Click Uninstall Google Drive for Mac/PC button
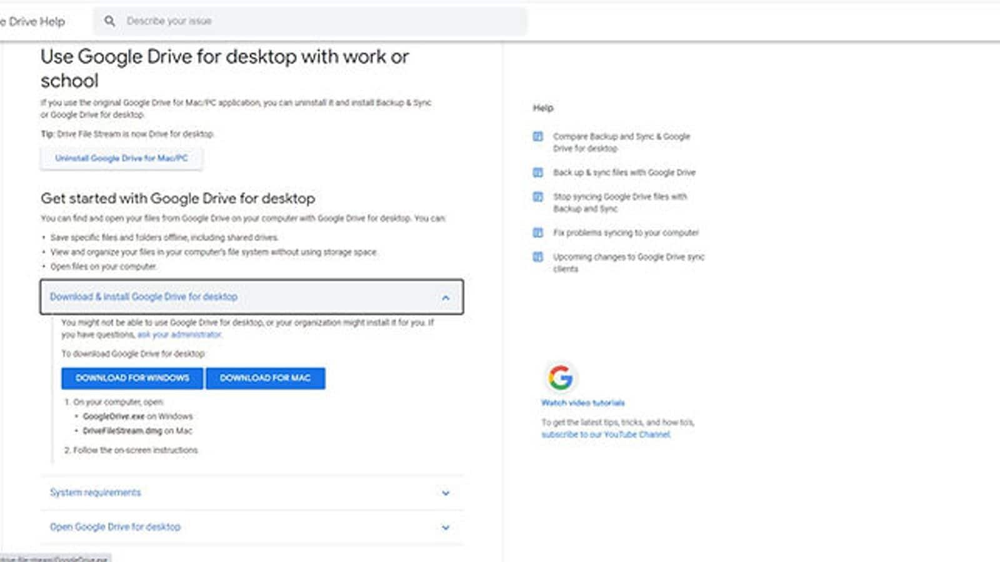 click(x=121, y=159)
